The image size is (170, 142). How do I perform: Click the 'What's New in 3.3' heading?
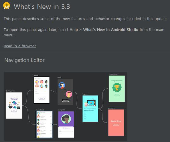(42, 7)
